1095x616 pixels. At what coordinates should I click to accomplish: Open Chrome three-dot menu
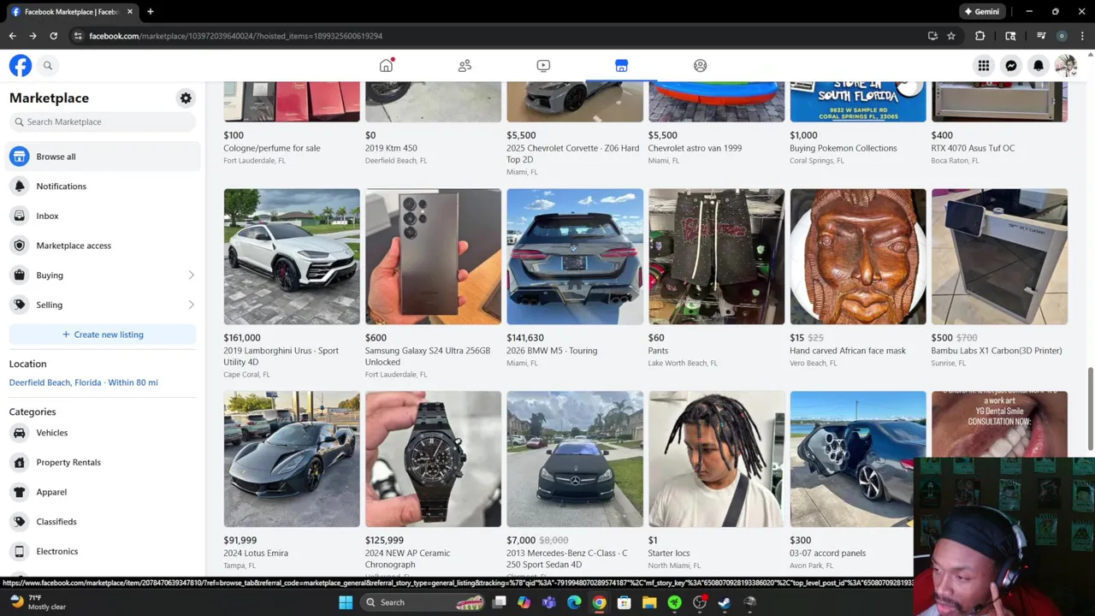pyautogui.click(x=1082, y=36)
